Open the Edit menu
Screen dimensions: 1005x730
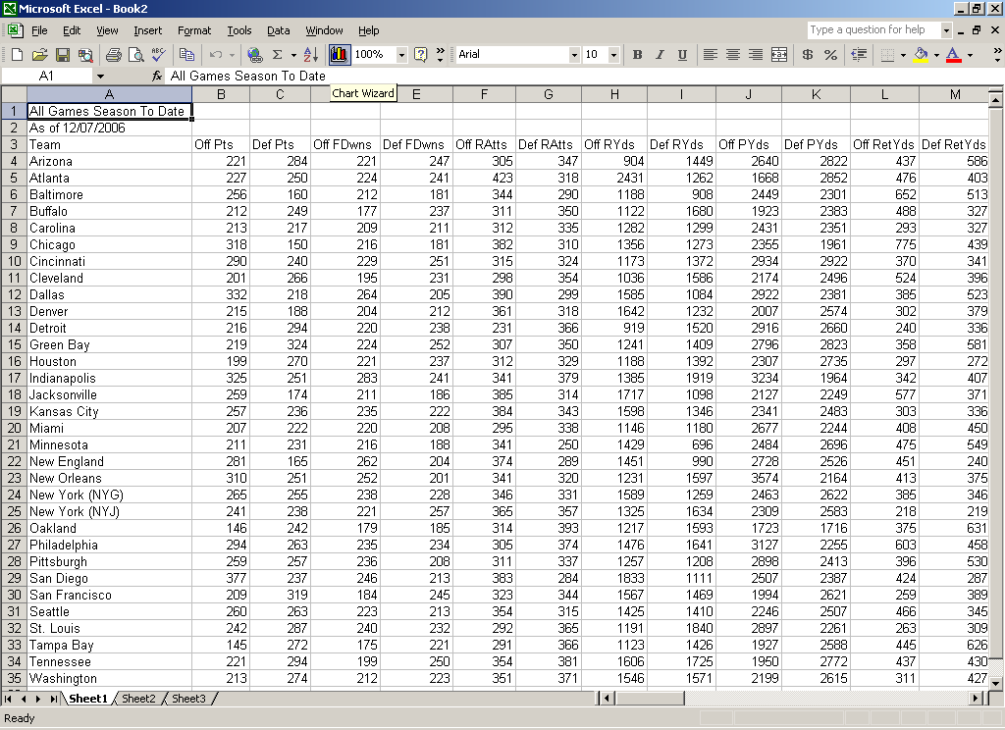[72, 30]
